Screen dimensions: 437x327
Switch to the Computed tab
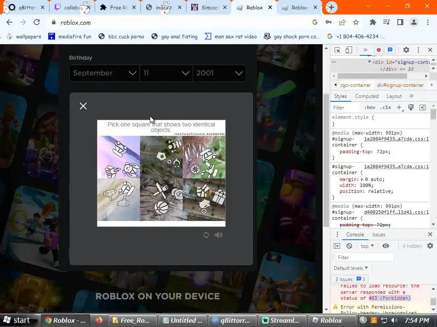pos(367,96)
